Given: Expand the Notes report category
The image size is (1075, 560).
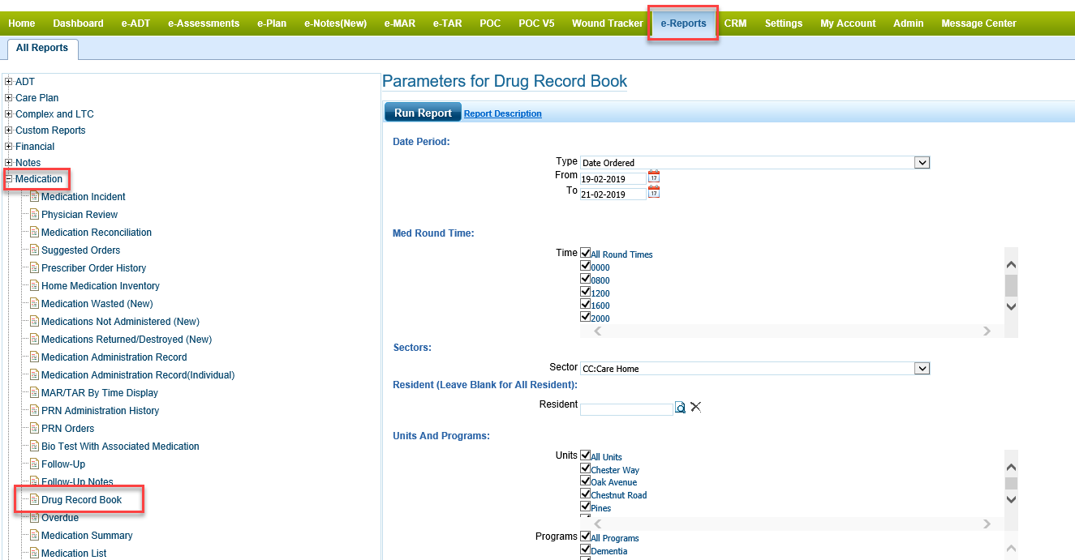Looking at the screenshot, I should point(9,162).
